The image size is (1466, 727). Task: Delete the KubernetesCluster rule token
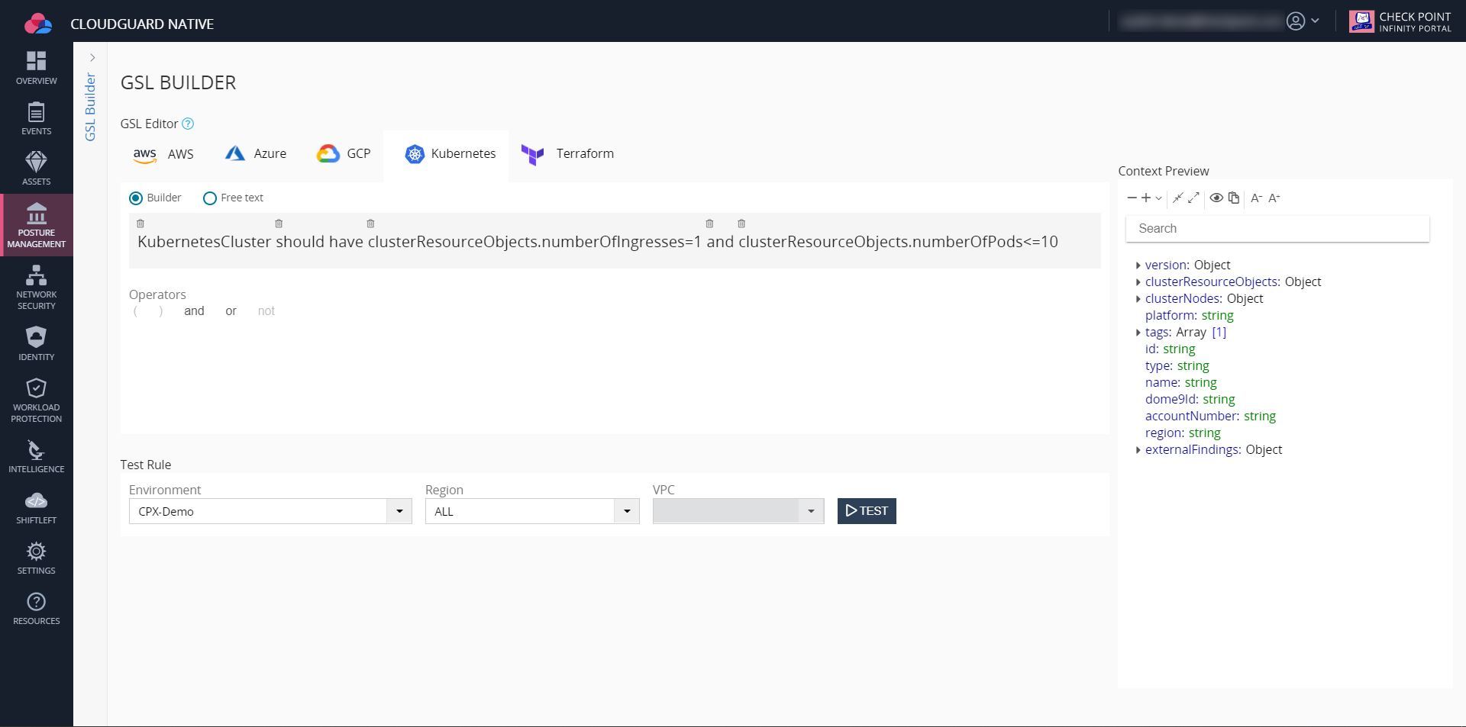pos(140,224)
